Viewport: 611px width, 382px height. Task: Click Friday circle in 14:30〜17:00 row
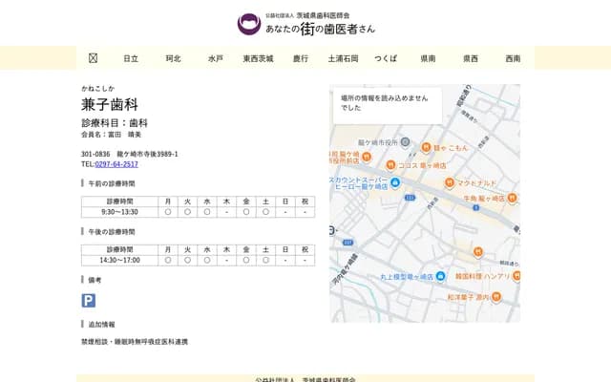pos(246,261)
